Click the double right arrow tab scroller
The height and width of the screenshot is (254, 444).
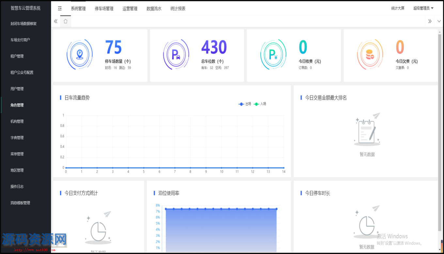(430, 21)
